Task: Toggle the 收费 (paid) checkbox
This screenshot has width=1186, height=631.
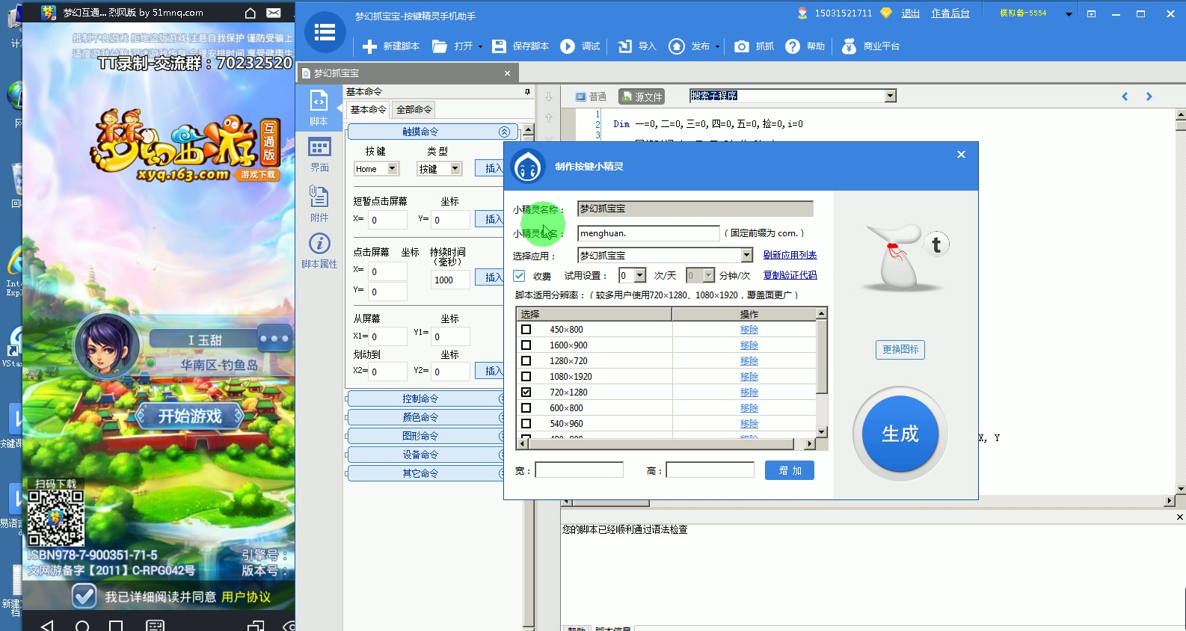Action: pyautogui.click(x=519, y=276)
